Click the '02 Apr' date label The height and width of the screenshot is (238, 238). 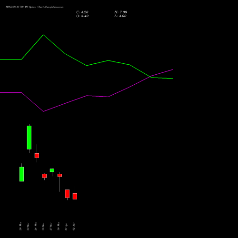point(74,227)
